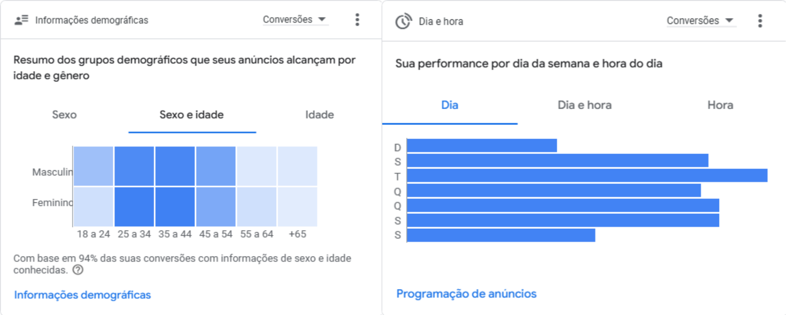Open the Informações demográficas link
Image resolution: width=786 pixels, height=315 pixels.
coord(82,295)
